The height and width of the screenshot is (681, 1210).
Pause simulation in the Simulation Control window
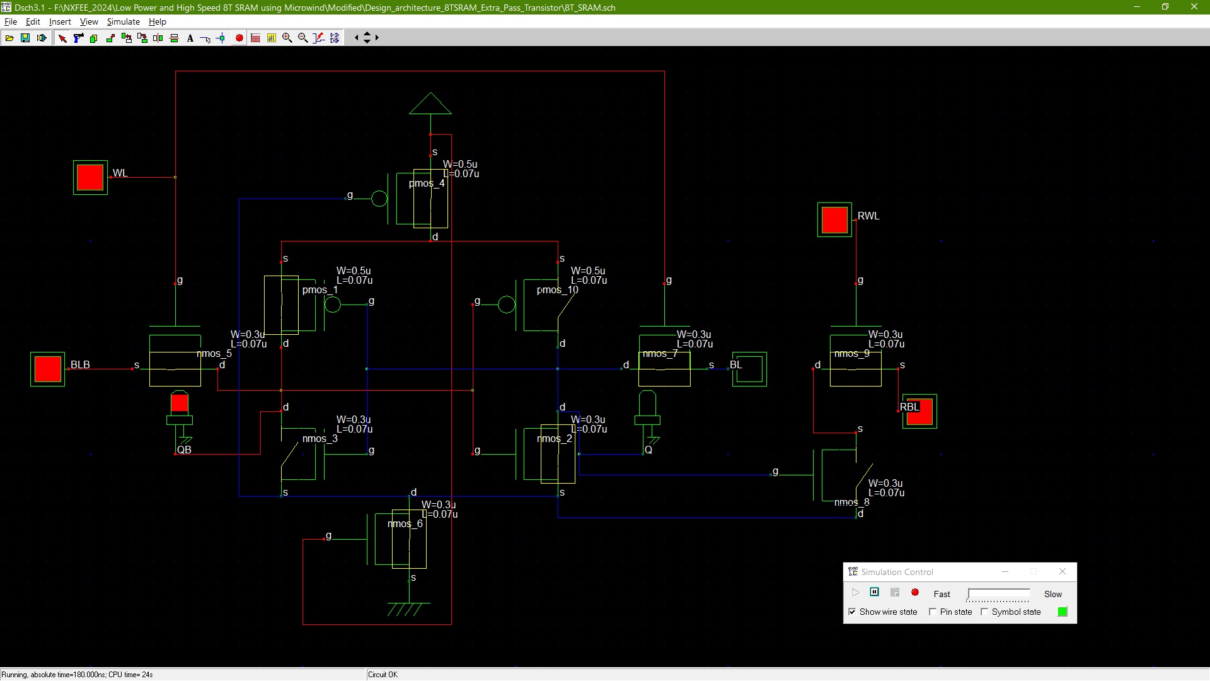pos(874,592)
